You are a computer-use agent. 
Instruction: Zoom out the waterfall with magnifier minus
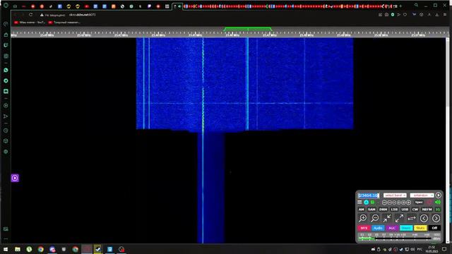pos(375,218)
